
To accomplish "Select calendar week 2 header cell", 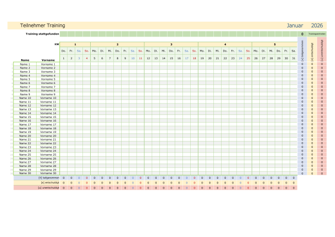I will (118, 44).
